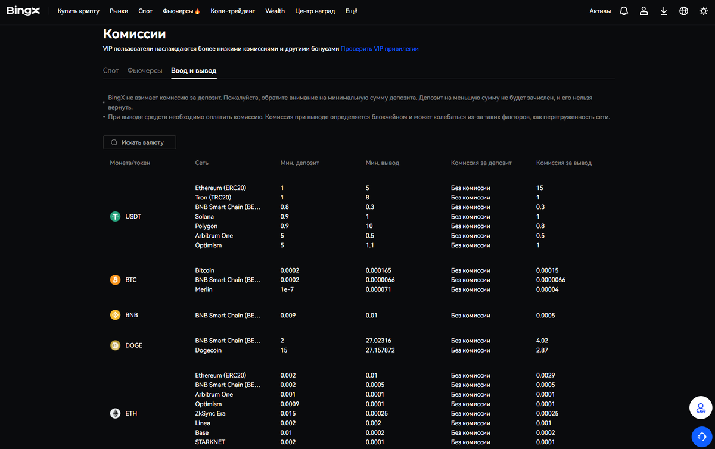Click Bitcoin network row
Viewport: 715px width, 449px height.
[205, 270]
